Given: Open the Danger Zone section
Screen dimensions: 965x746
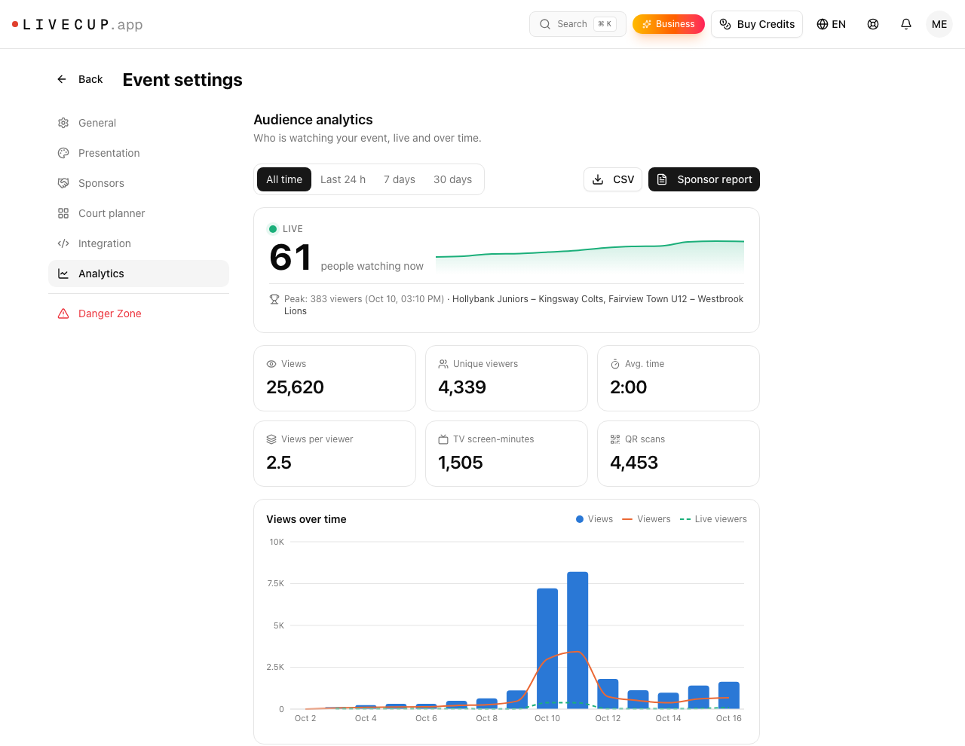Looking at the screenshot, I should click(139, 313).
